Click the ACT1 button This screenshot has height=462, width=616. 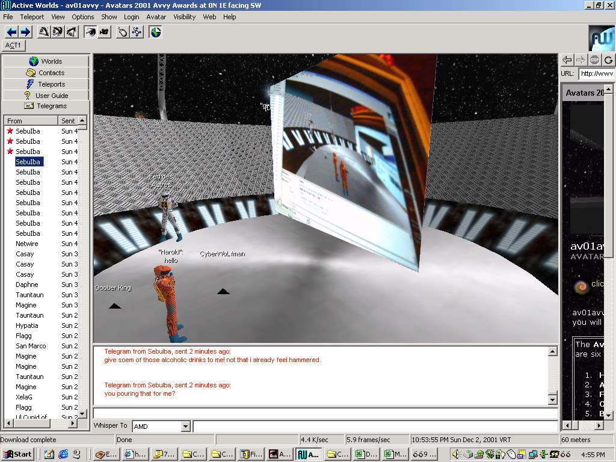pos(13,46)
